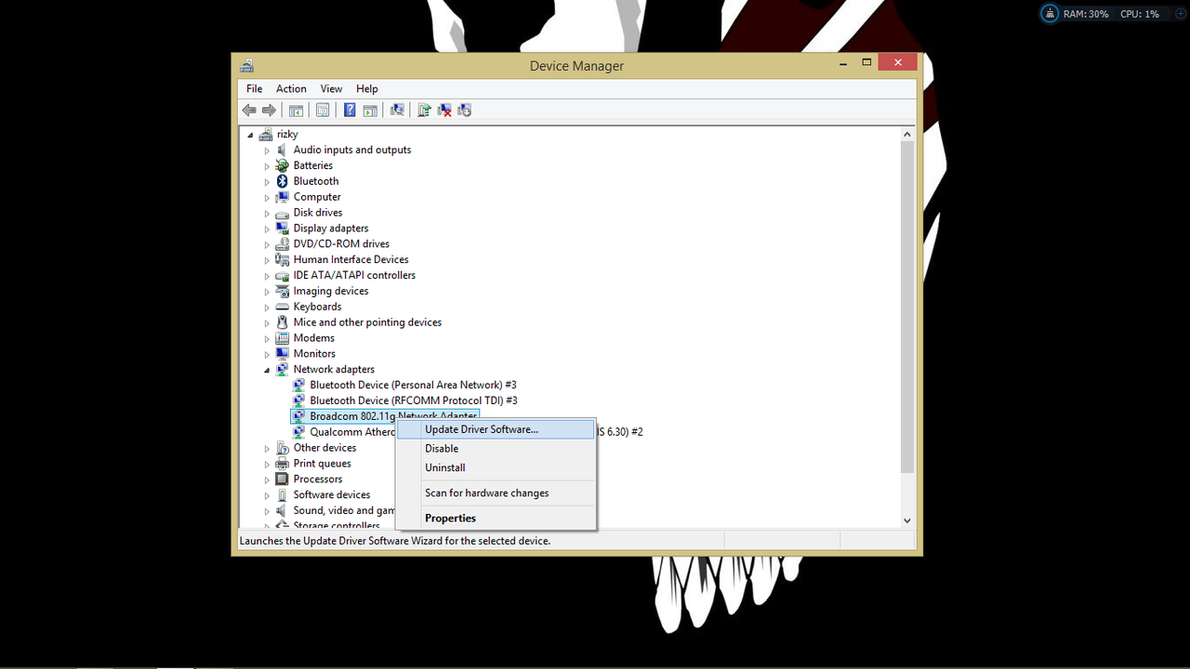Open the Action menu
The height and width of the screenshot is (669, 1190).
click(291, 88)
